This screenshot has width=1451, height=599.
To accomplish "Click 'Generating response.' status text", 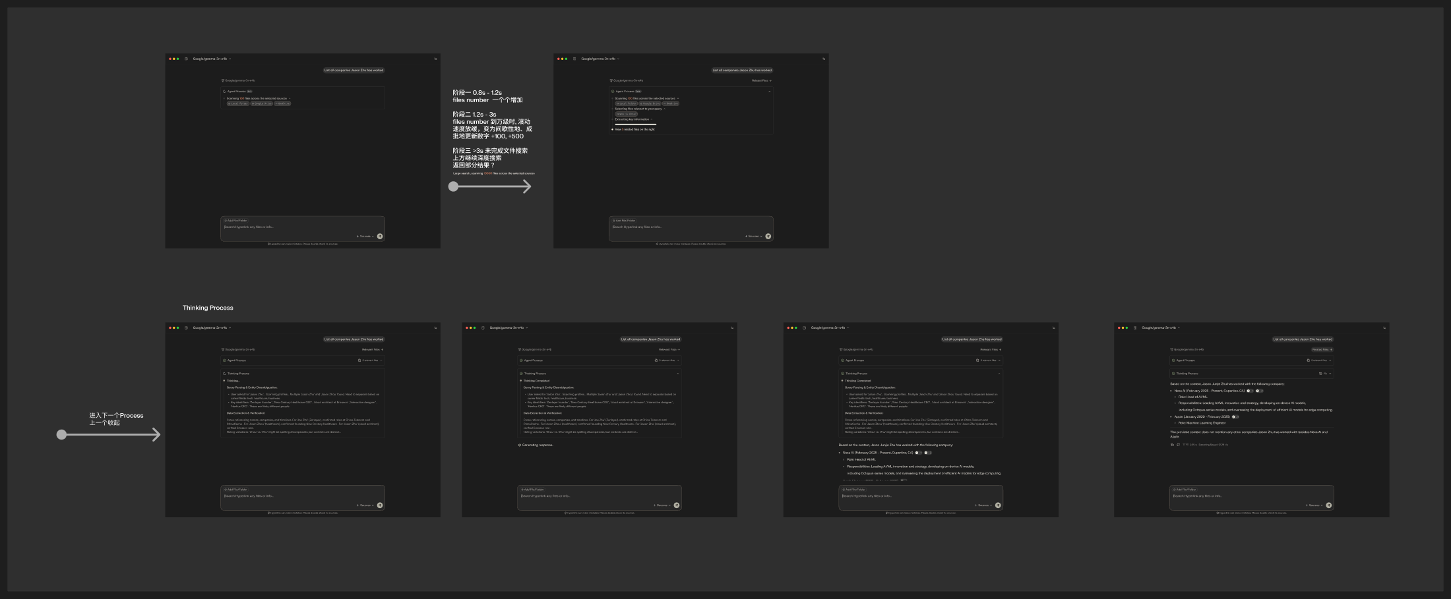I will click(537, 445).
